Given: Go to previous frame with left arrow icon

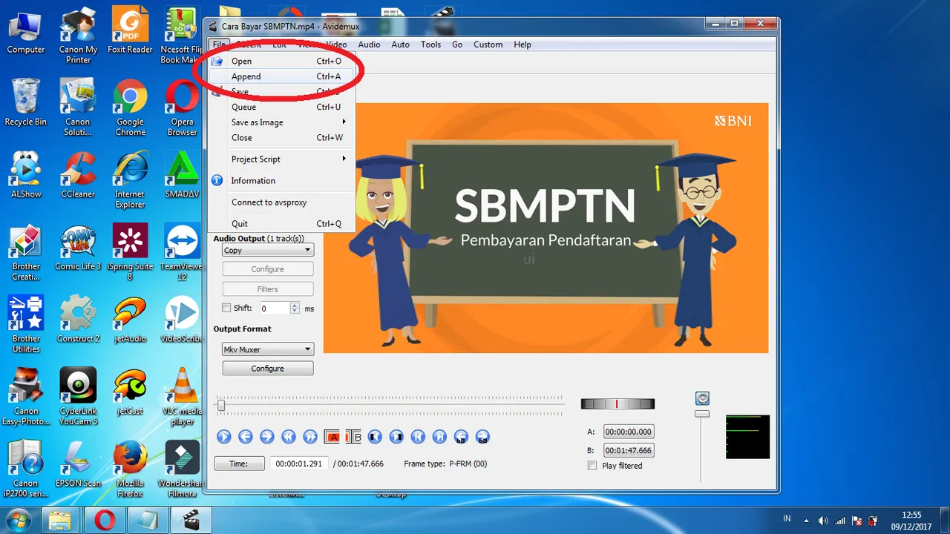Looking at the screenshot, I should pos(245,437).
